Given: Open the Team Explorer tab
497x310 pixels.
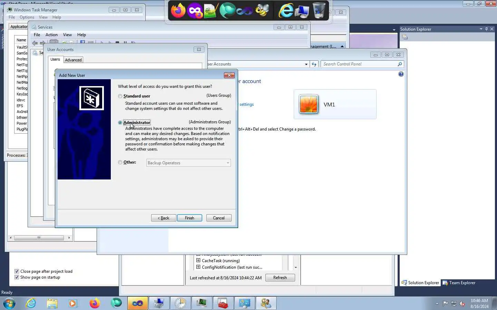Looking at the screenshot, I should point(459,283).
